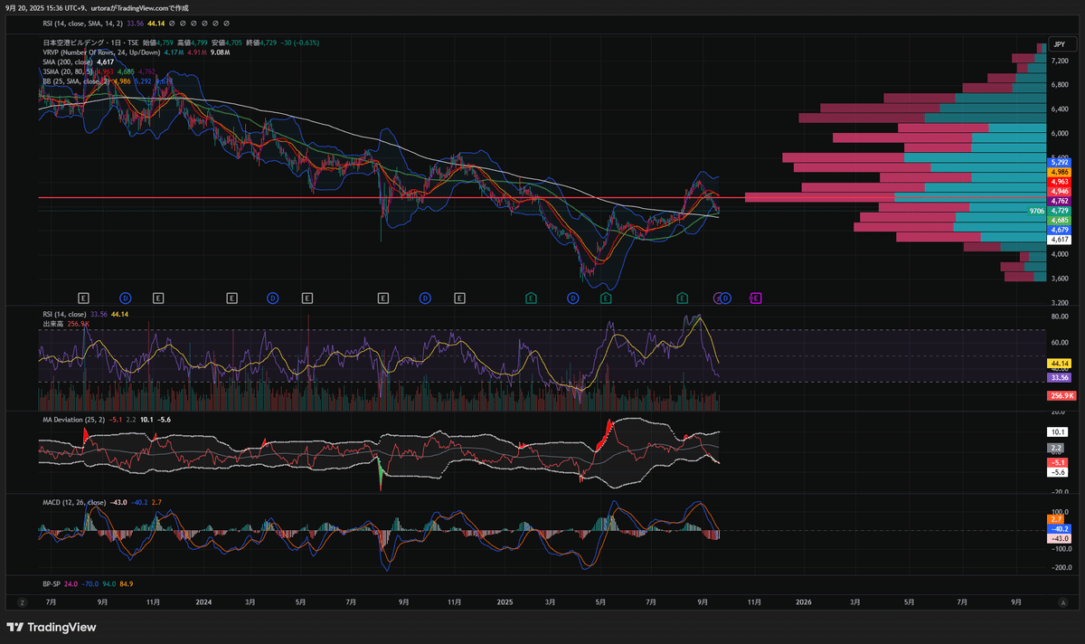Click the Z timezone icon on time axis

22,601
